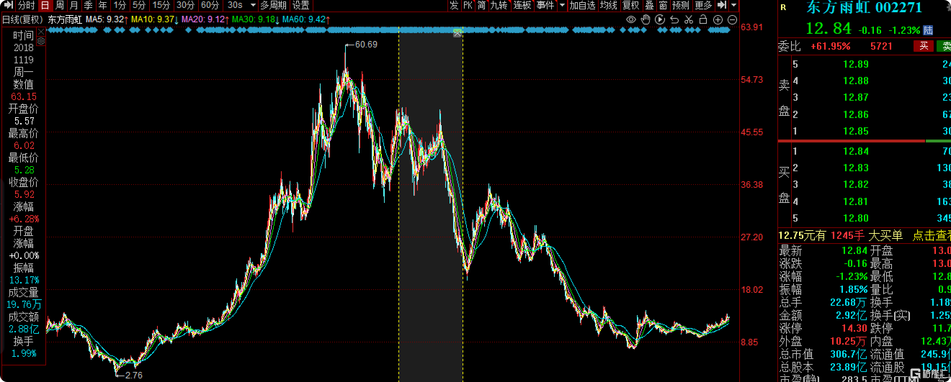Switch to the 60分 chart period tab
The image size is (951, 382).
pos(210,5)
